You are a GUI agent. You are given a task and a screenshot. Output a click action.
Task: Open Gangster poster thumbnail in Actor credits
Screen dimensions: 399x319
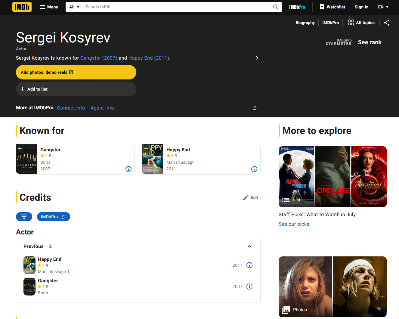pyautogui.click(x=29, y=286)
